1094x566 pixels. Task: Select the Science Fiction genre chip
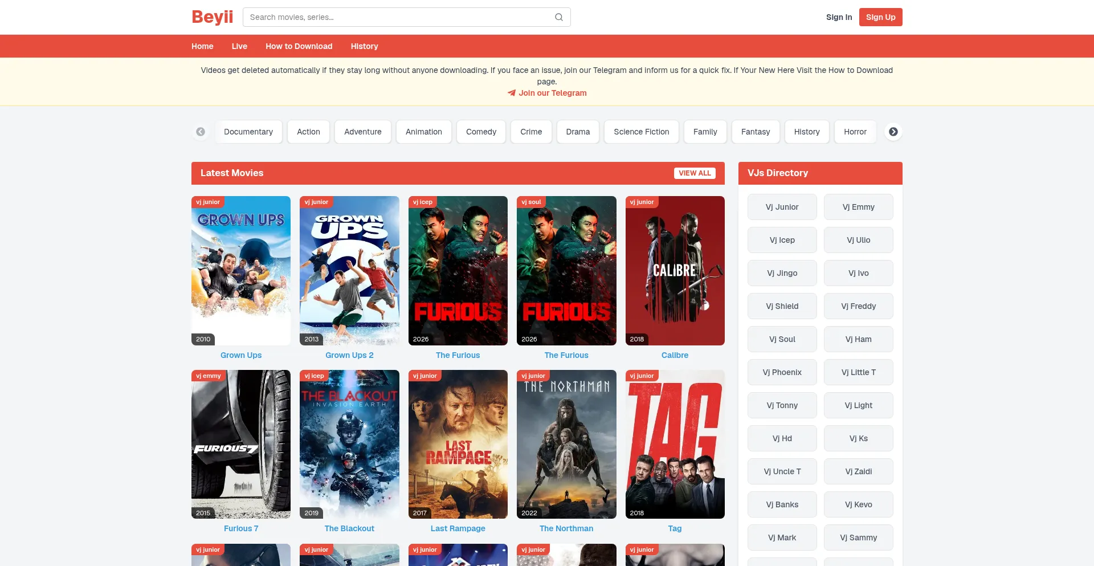pos(642,132)
